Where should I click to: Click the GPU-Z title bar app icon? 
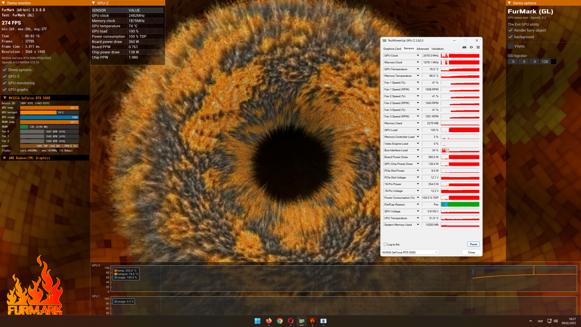point(384,40)
